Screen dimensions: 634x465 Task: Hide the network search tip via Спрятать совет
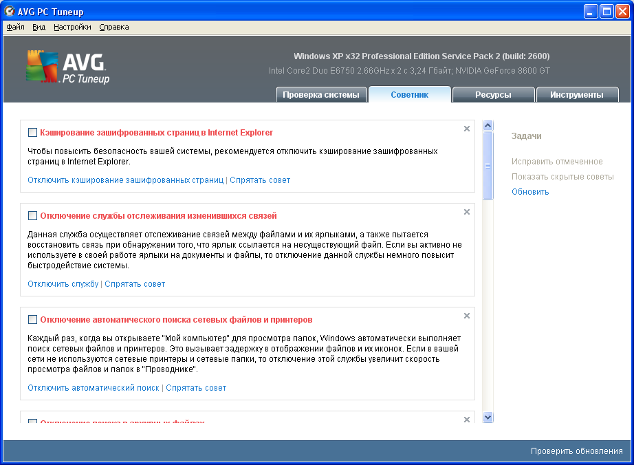coord(196,388)
